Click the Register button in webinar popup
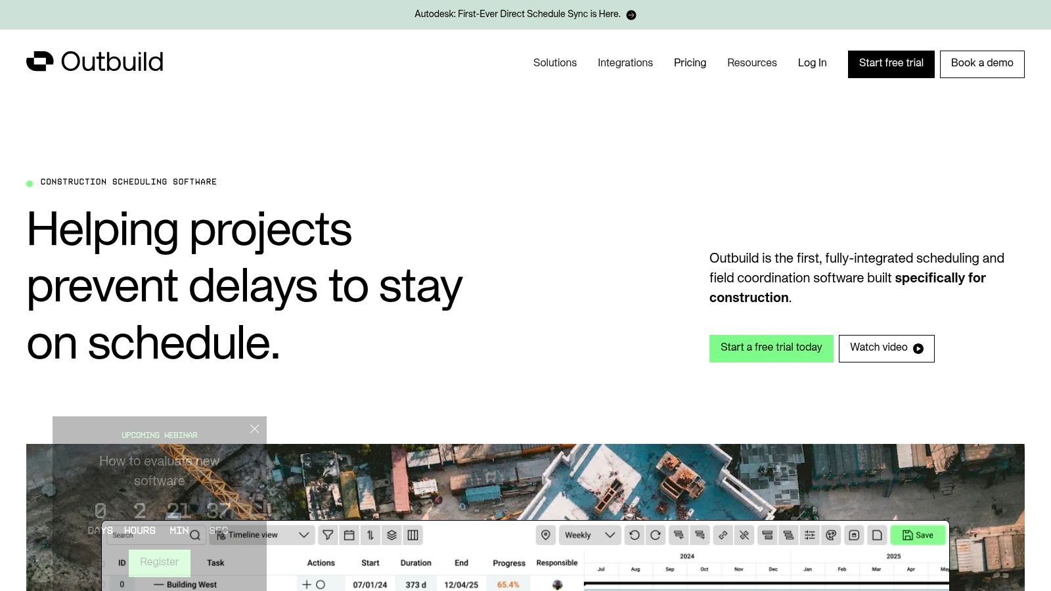This screenshot has height=591, width=1051. click(160, 563)
